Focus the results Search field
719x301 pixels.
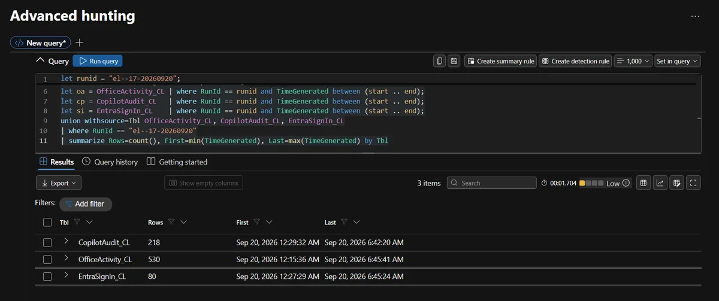click(x=492, y=183)
